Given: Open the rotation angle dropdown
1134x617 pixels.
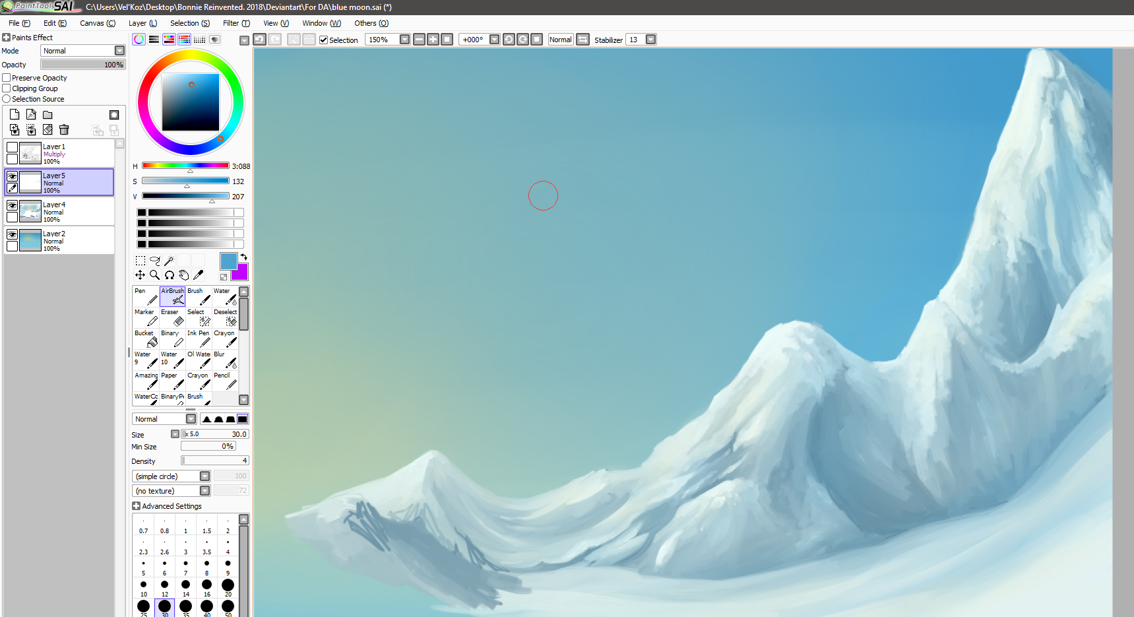Looking at the screenshot, I should coord(494,40).
